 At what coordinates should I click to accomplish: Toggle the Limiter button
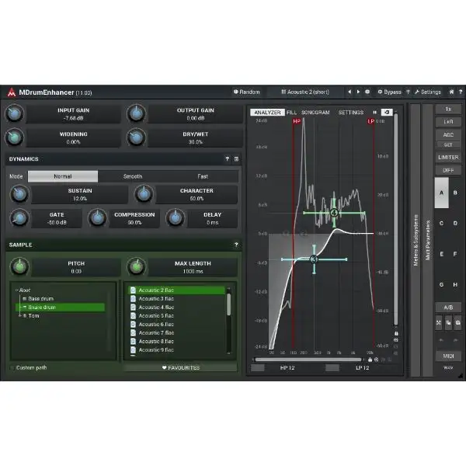[448, 157]
